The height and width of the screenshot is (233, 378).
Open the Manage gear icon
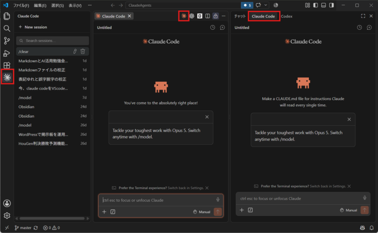pos(7,216)
